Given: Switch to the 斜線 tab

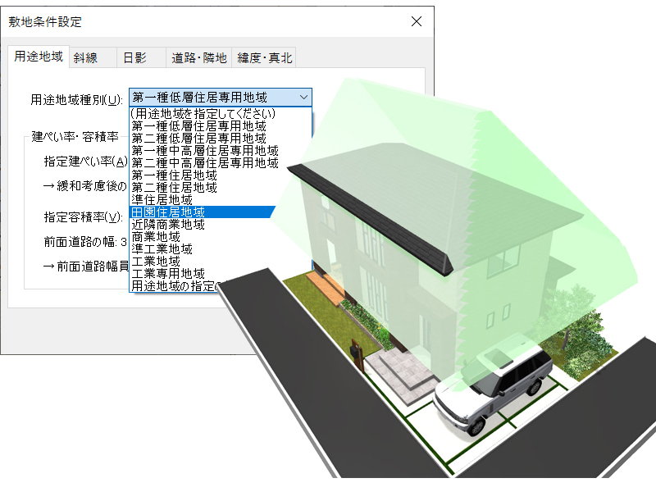Looking at the screenshot, I should (87, 57).
